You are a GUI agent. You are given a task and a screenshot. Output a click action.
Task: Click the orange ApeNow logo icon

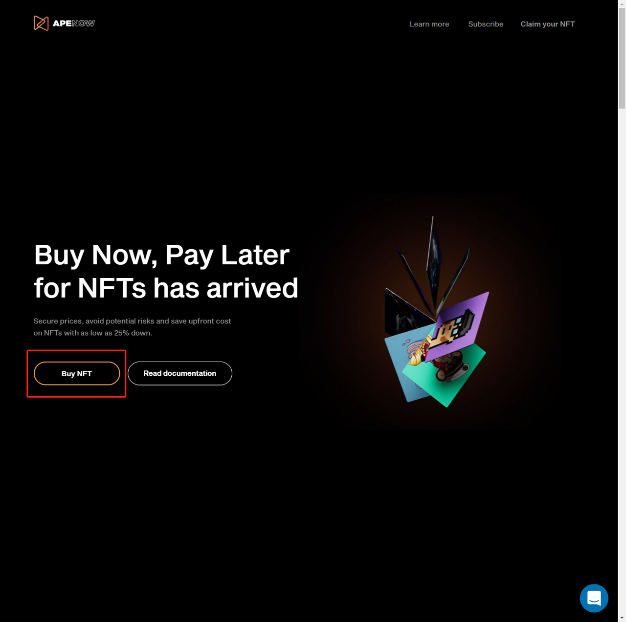coord(41,23)
